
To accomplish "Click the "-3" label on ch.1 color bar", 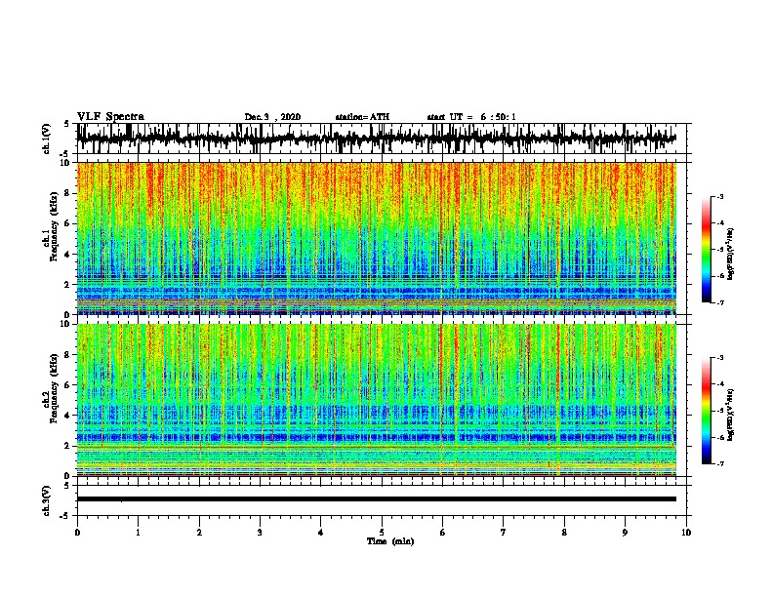I will (x=720, y=196).
